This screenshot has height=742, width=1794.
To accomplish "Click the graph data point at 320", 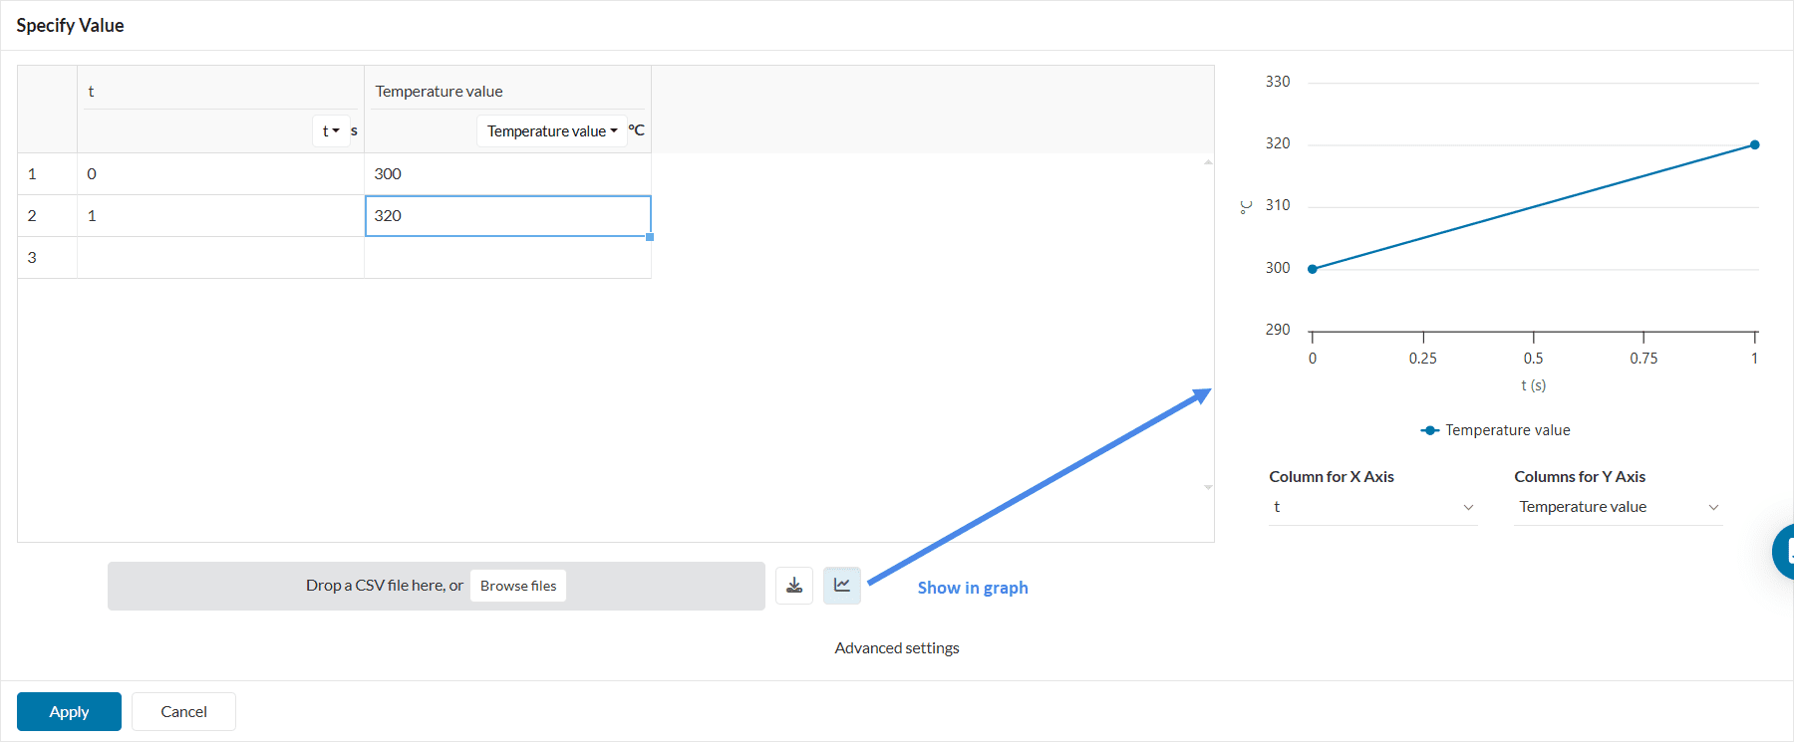I will (x=1755, y=144).
